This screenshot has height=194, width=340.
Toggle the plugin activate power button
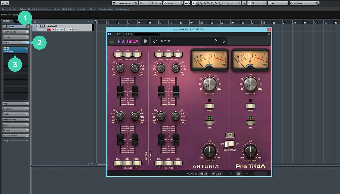(109, 34)
